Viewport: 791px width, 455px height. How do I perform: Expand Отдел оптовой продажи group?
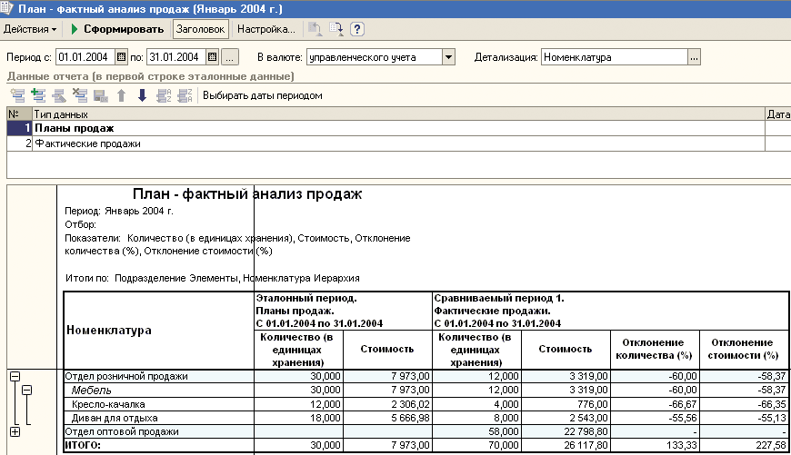click(15, 431)
